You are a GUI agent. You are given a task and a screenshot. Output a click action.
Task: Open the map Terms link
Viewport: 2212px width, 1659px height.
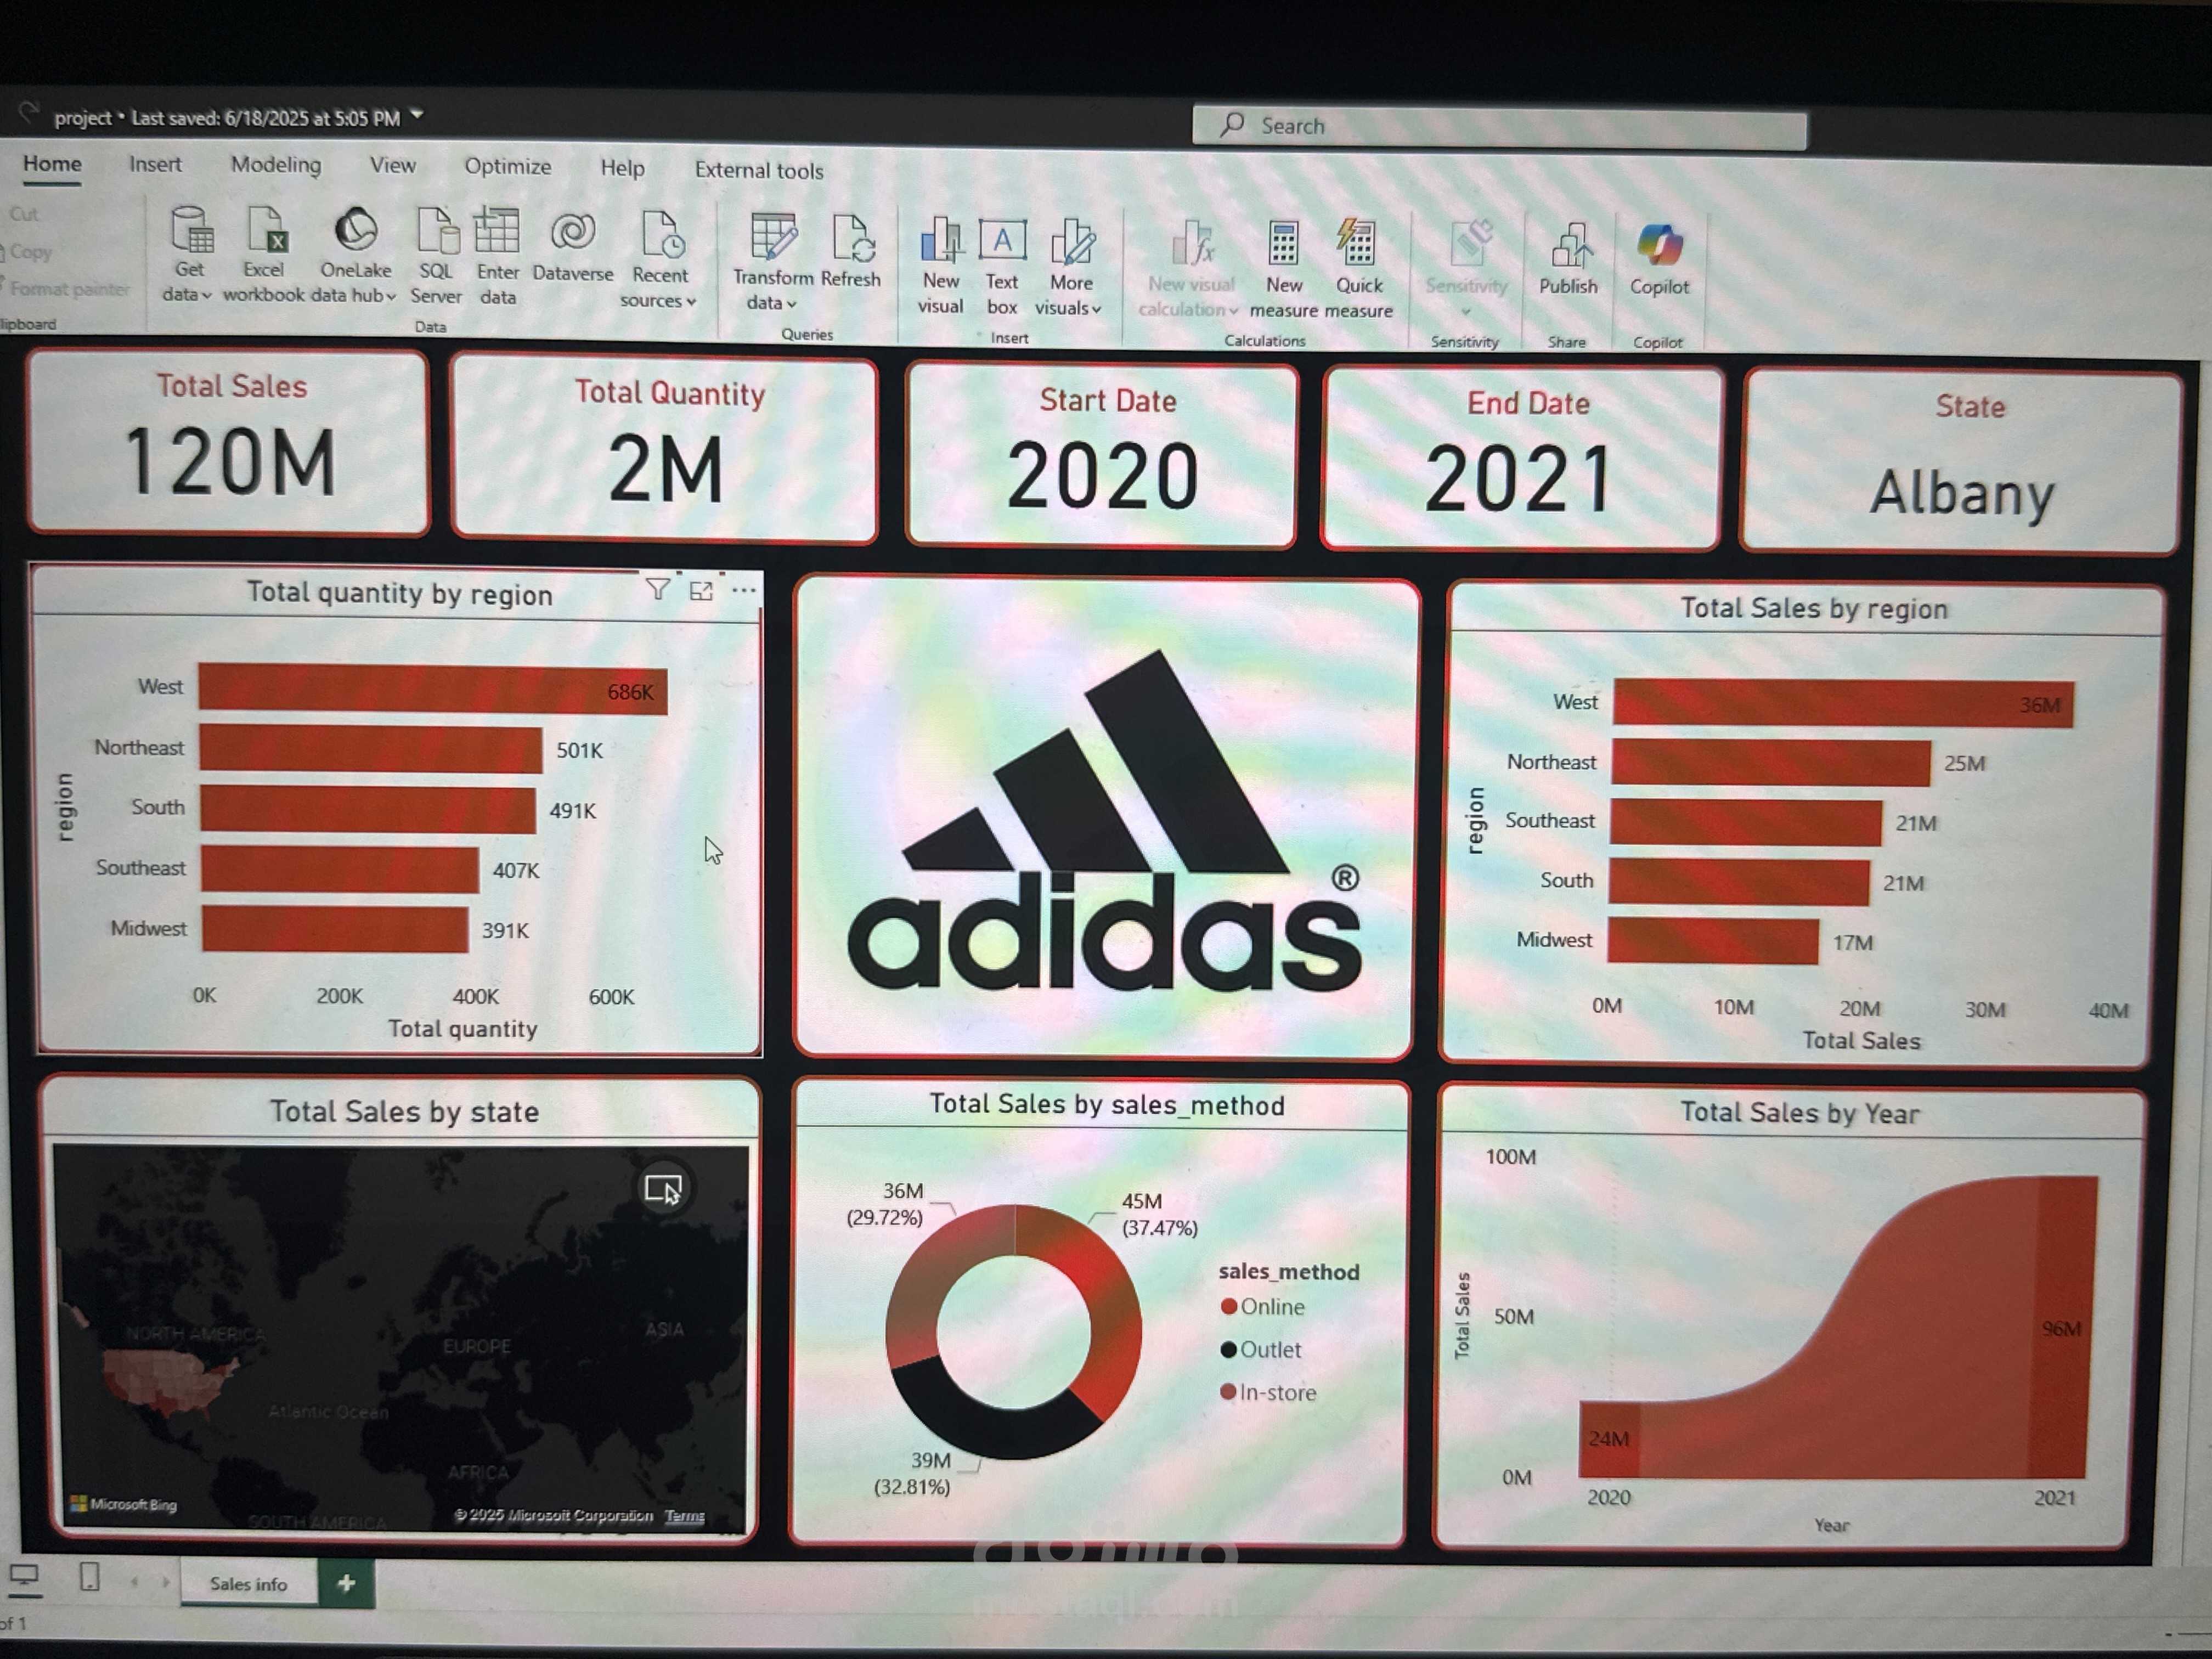684,1516
